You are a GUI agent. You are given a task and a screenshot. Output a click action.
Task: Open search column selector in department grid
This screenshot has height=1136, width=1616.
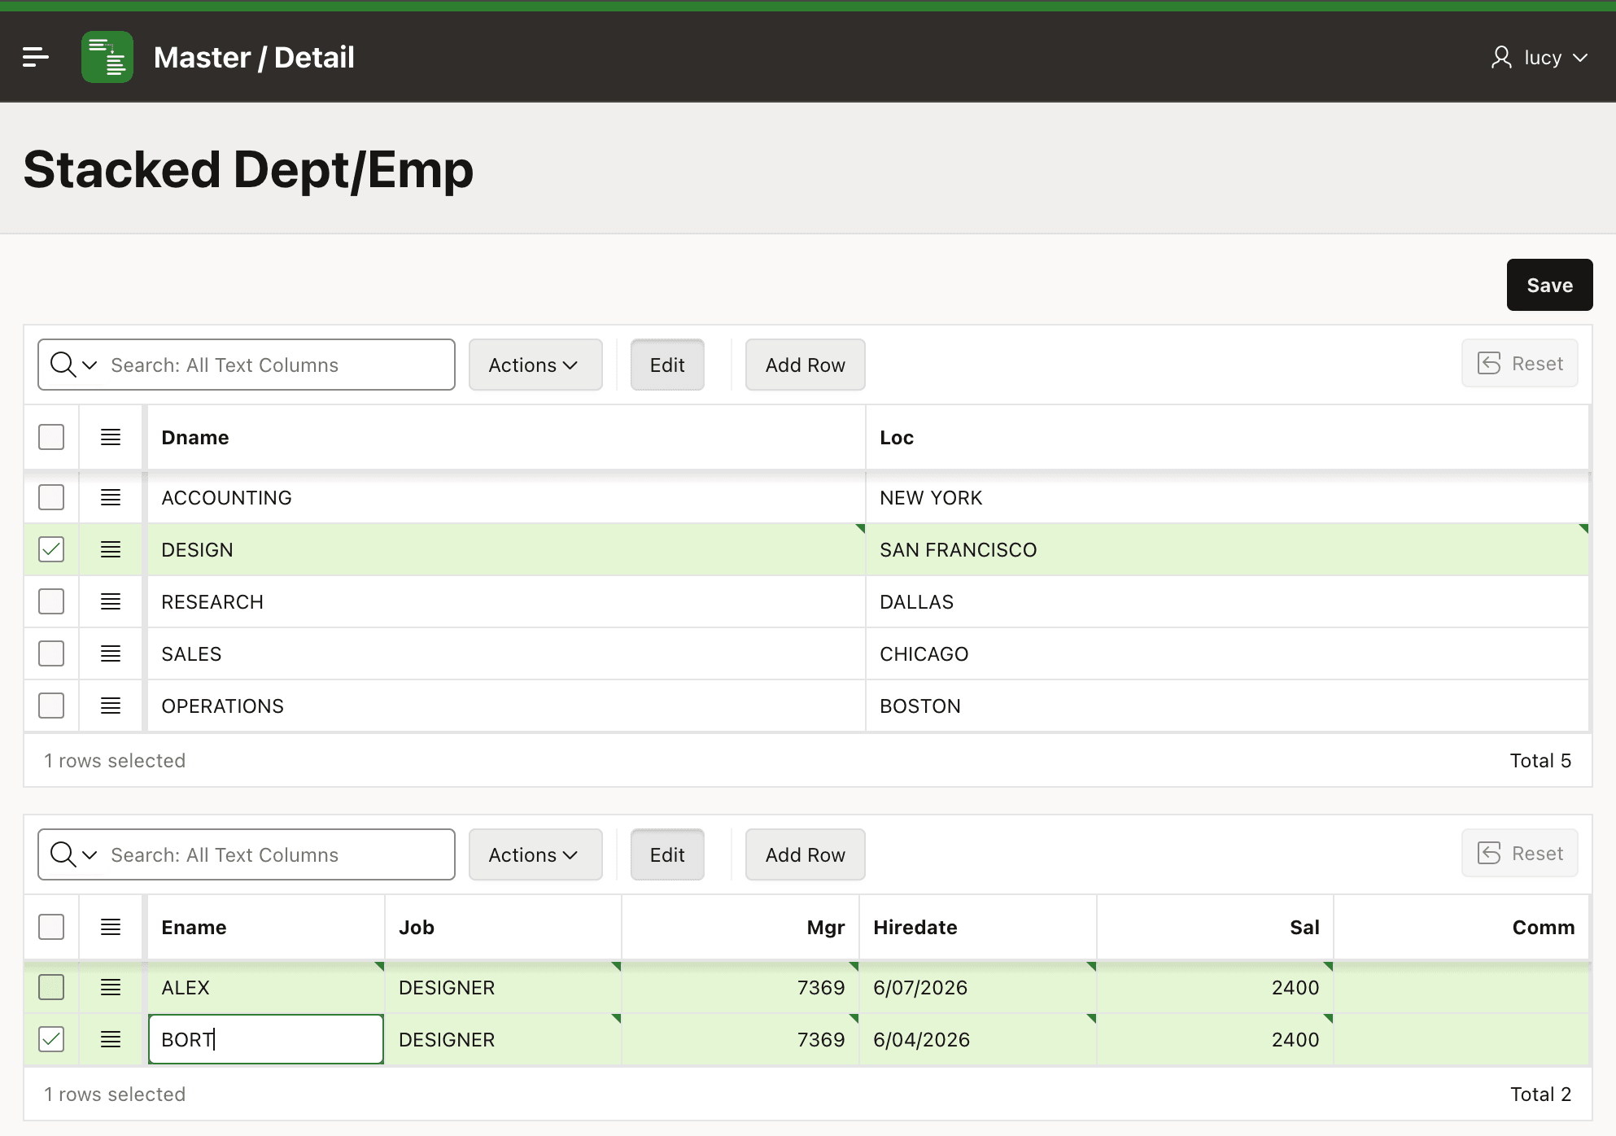73,365
